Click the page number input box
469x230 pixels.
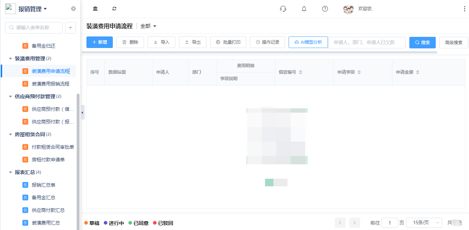(x=390, y=223)
